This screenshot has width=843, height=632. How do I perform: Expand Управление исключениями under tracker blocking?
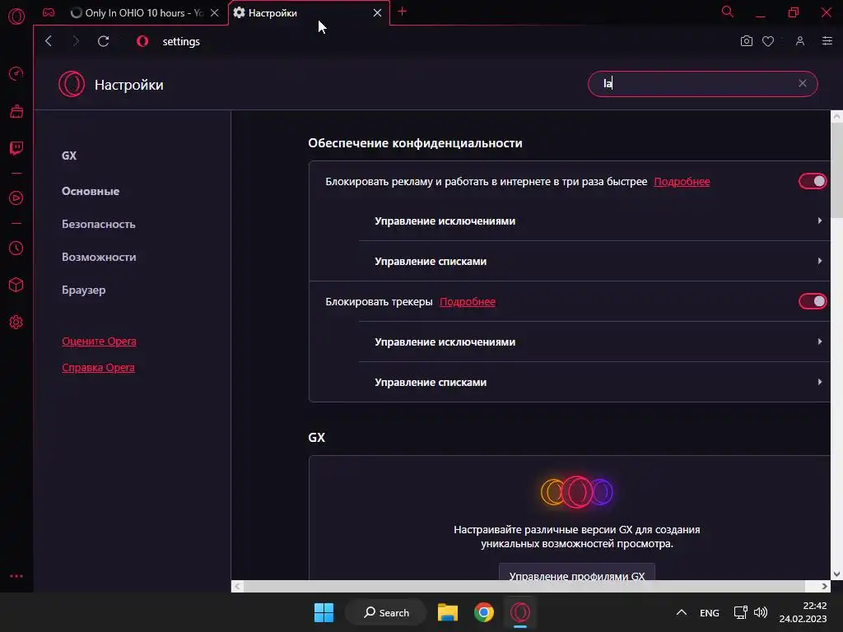pos(594,342)
